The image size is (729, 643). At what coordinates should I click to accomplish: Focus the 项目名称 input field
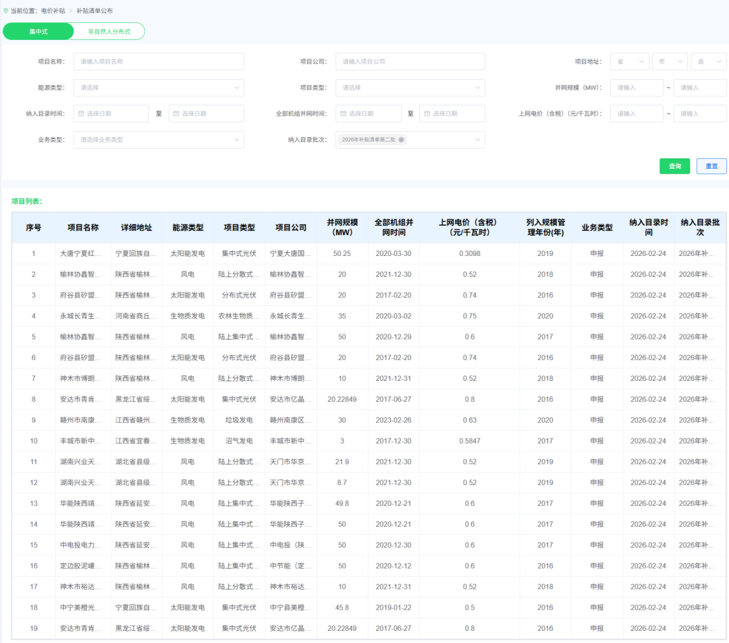point(159,61)
